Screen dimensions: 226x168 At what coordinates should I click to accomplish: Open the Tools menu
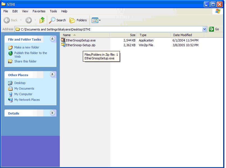point(53,11)
